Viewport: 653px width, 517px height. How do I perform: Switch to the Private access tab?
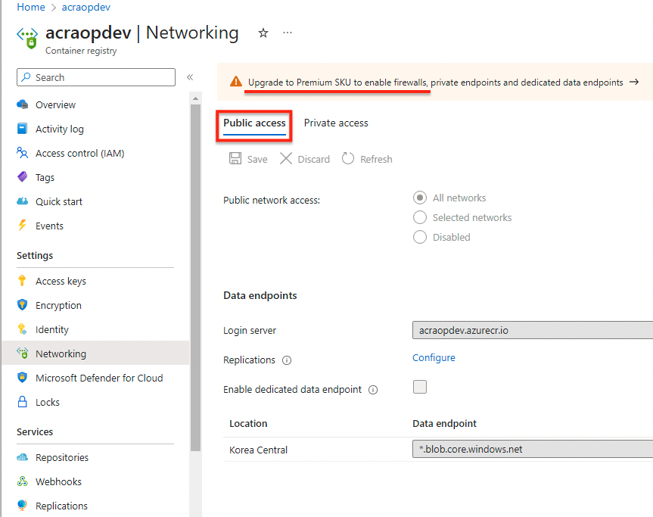pos(336,123)
